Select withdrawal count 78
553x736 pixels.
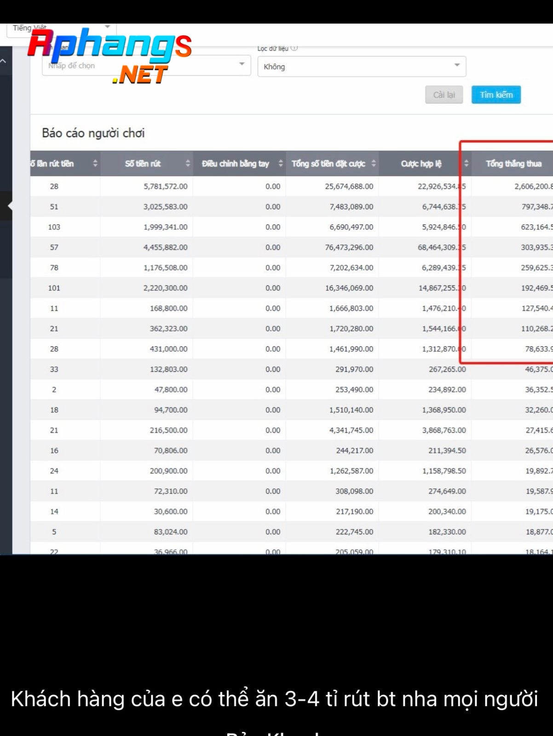[54, 267]
